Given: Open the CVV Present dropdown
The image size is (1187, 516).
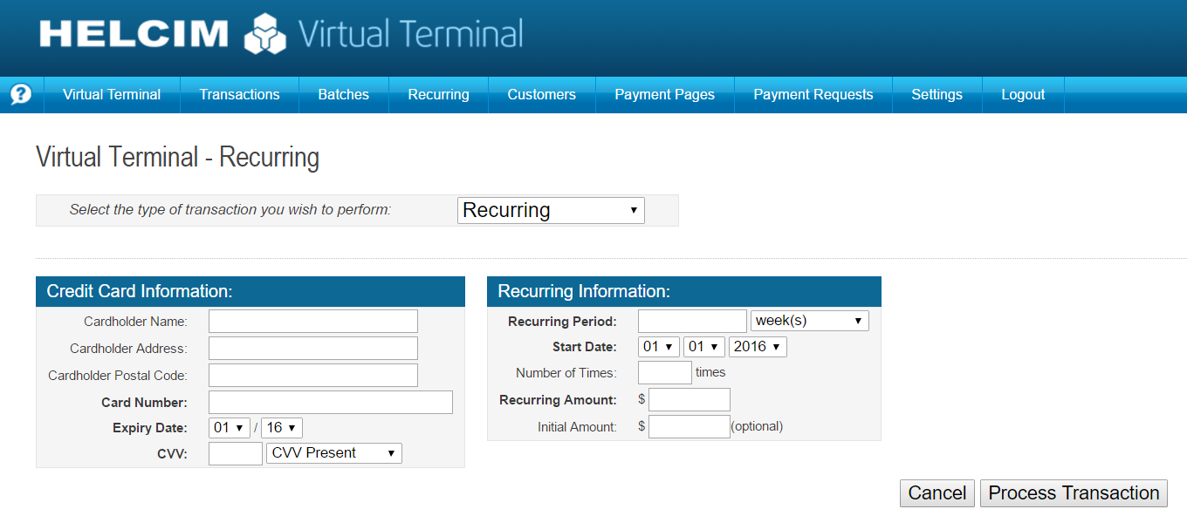Looking at the screenshot, I should (333, 452).
